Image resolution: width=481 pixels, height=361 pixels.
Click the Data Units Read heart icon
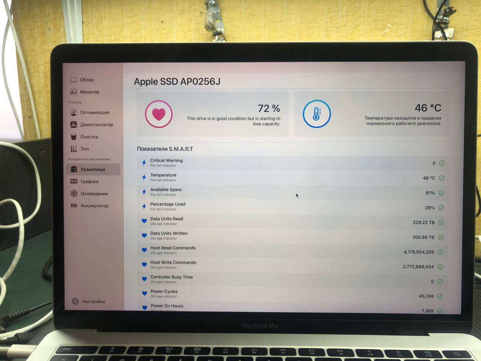(144, 221)
